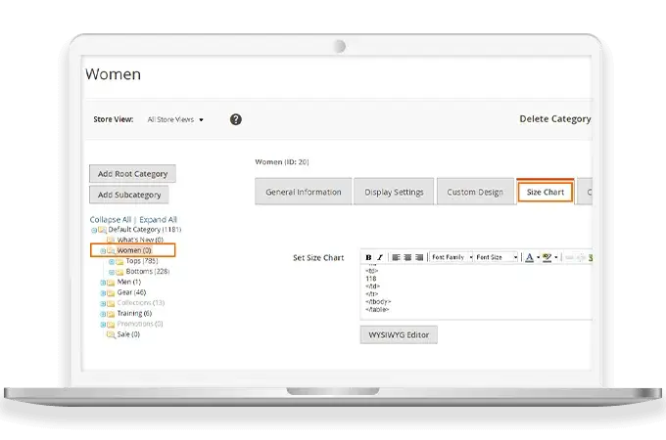Open the All Store Views selector
The image size is (666, 440).
(175, 119)
